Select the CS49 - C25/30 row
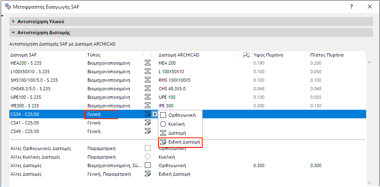The height and width of the screenshot is (187, 380). pos(188,131)
